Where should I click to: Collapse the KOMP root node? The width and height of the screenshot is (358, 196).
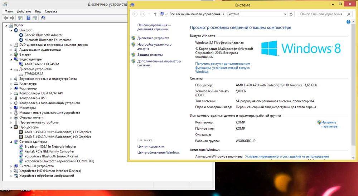6,25
